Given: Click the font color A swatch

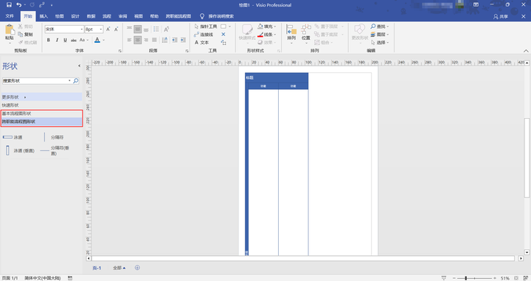Looking at the screenshot, I should (97, 40).
